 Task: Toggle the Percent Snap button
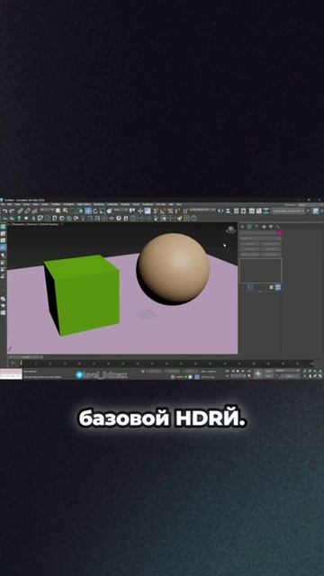[170, 211]
